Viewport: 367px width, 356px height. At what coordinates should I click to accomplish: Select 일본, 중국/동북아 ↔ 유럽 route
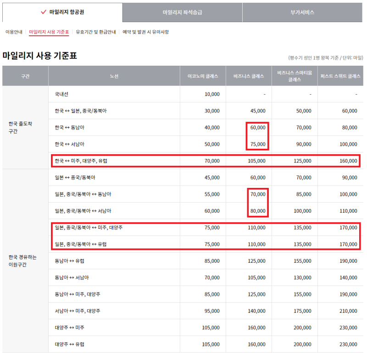coord(81,244)
